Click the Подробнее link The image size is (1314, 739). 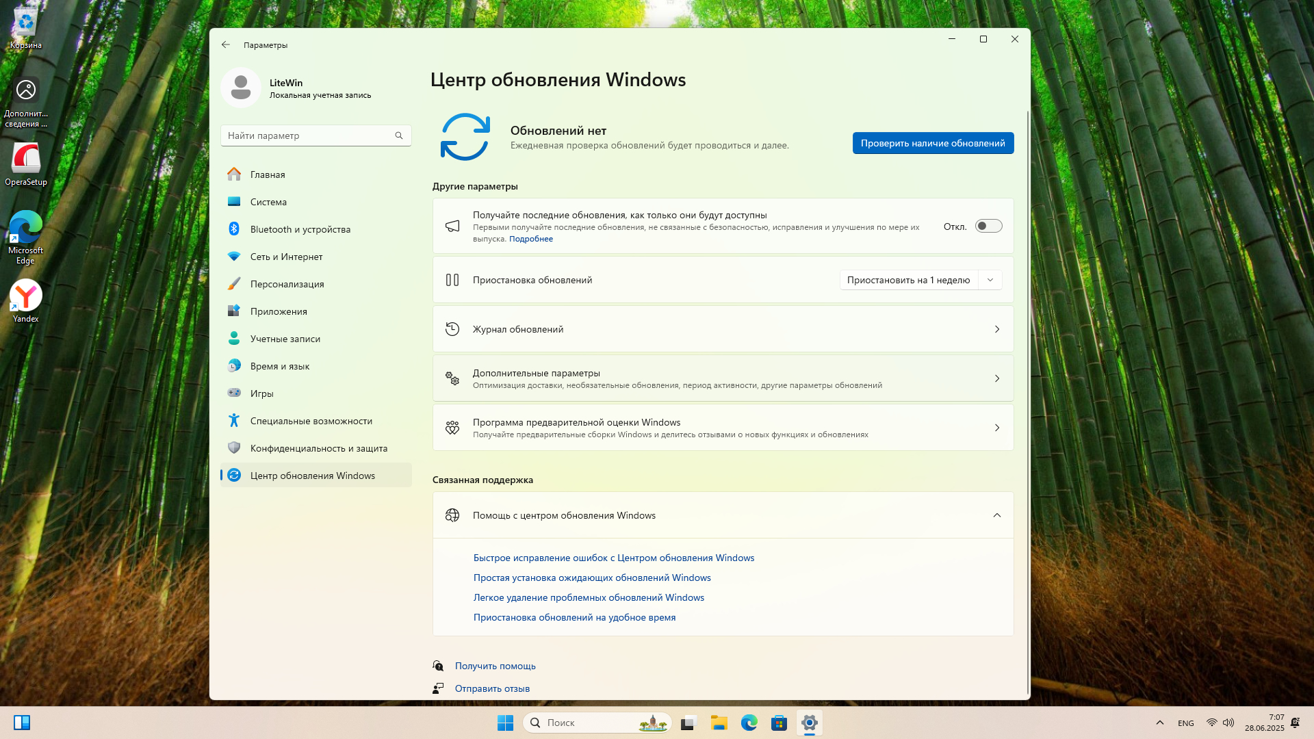(x=530, y=239)
